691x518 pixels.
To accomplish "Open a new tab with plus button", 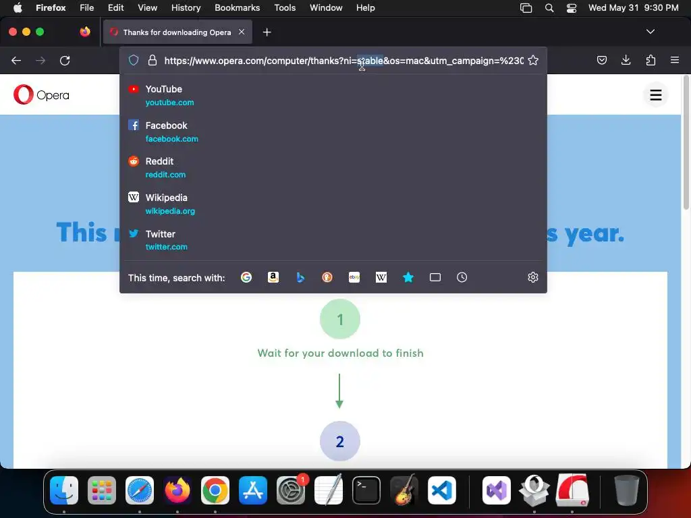I will click(x=267, y=32).
